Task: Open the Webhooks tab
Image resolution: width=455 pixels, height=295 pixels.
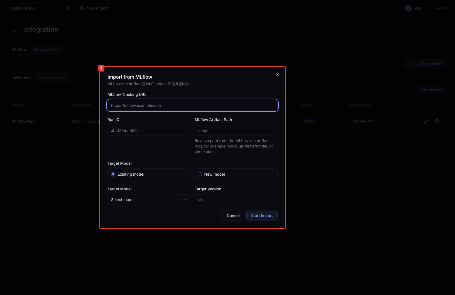Action: [23, 78]
